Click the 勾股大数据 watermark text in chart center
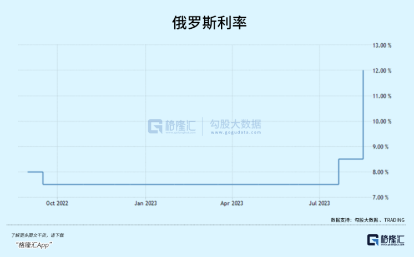This screenshot has height=257, width=414. pos(235,126)
